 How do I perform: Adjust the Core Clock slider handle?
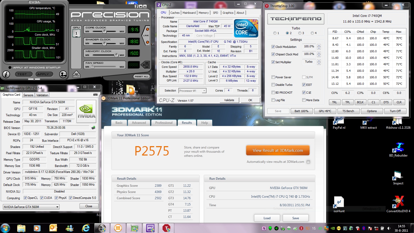[x=104, y=31]
